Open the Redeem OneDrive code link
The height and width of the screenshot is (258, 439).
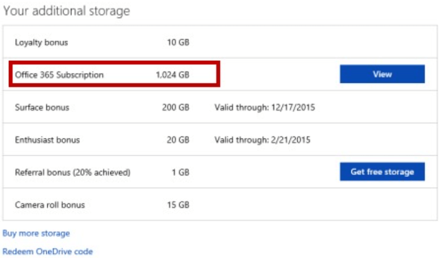click(x=48, y=251)
